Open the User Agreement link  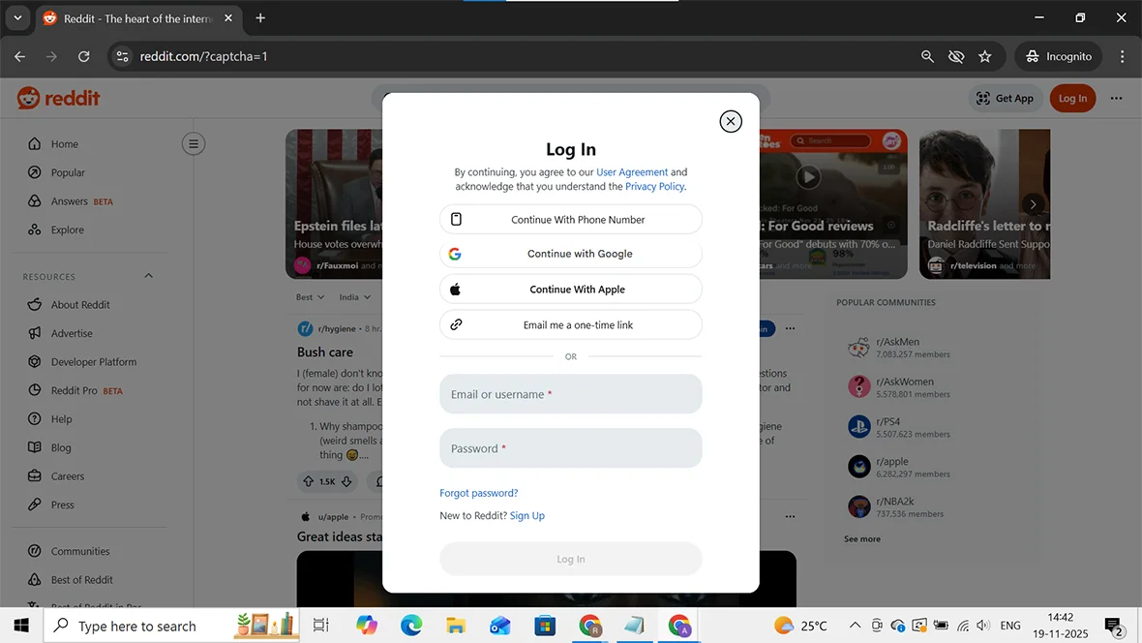coord(631,172)
